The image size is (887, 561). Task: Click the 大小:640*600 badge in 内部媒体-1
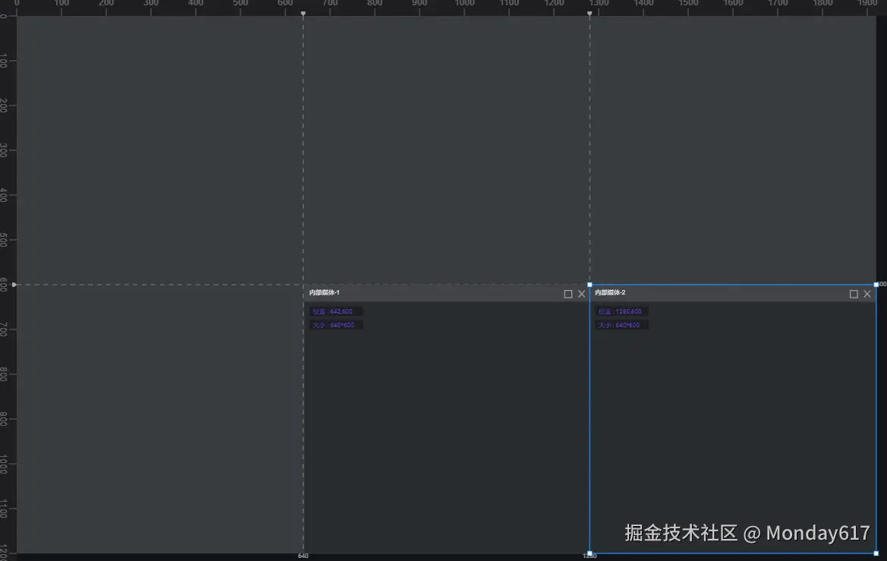(x=335, y=324)
